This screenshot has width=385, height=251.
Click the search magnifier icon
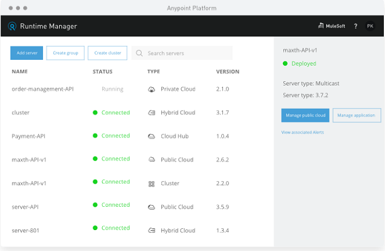point(139,53)
